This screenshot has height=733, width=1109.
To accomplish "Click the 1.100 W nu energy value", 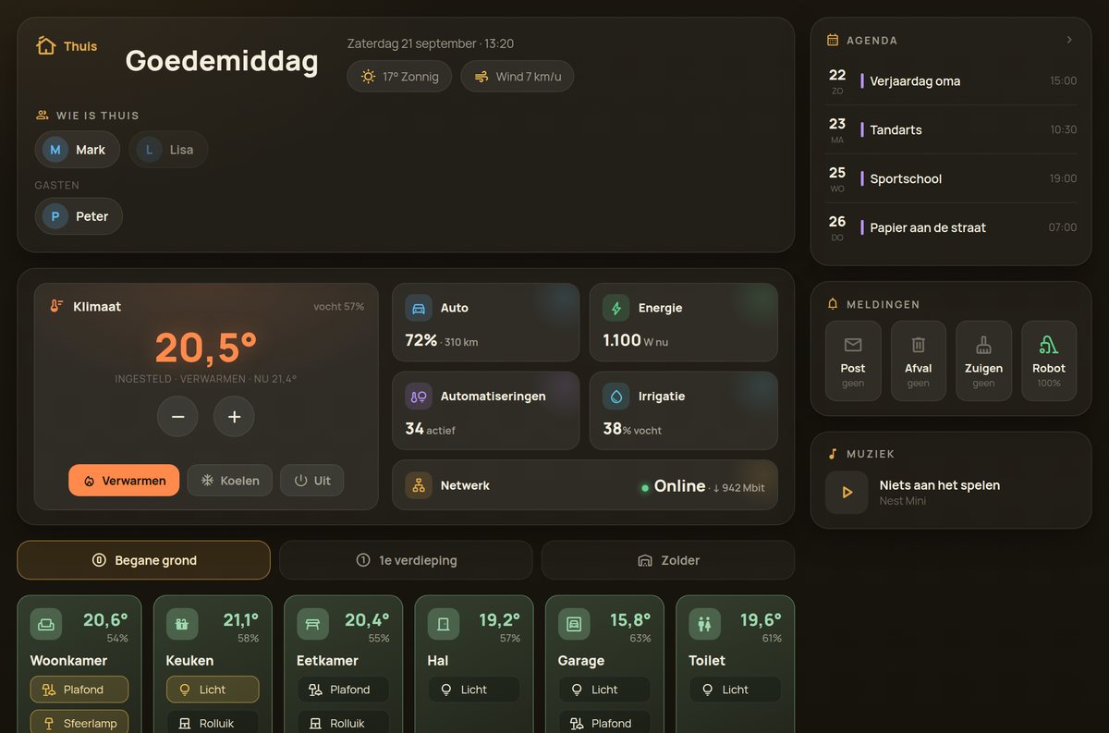I will [x=636, y=340].
